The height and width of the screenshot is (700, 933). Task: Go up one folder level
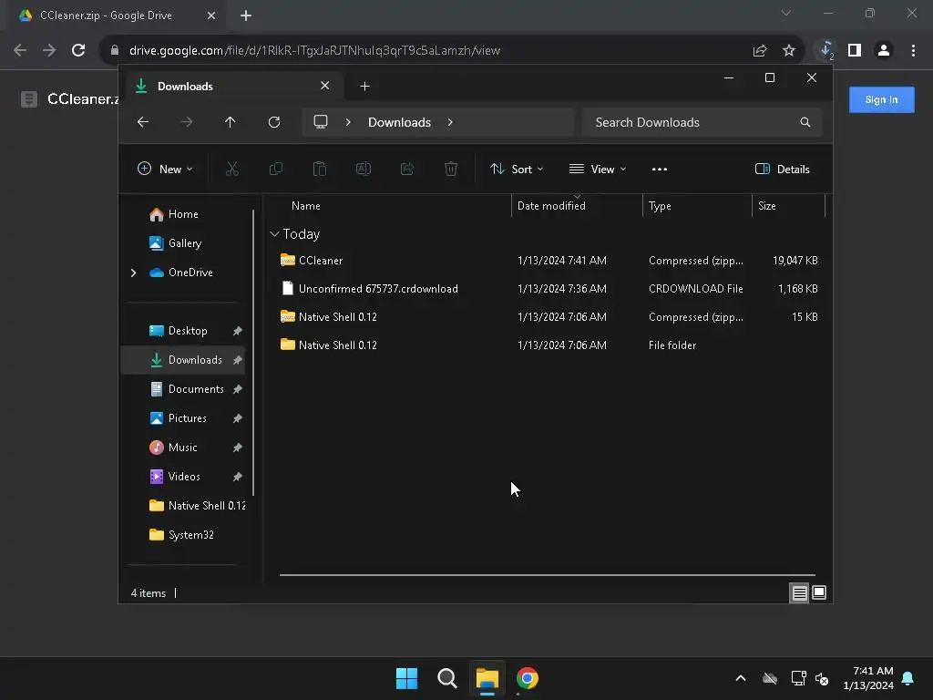231,122
